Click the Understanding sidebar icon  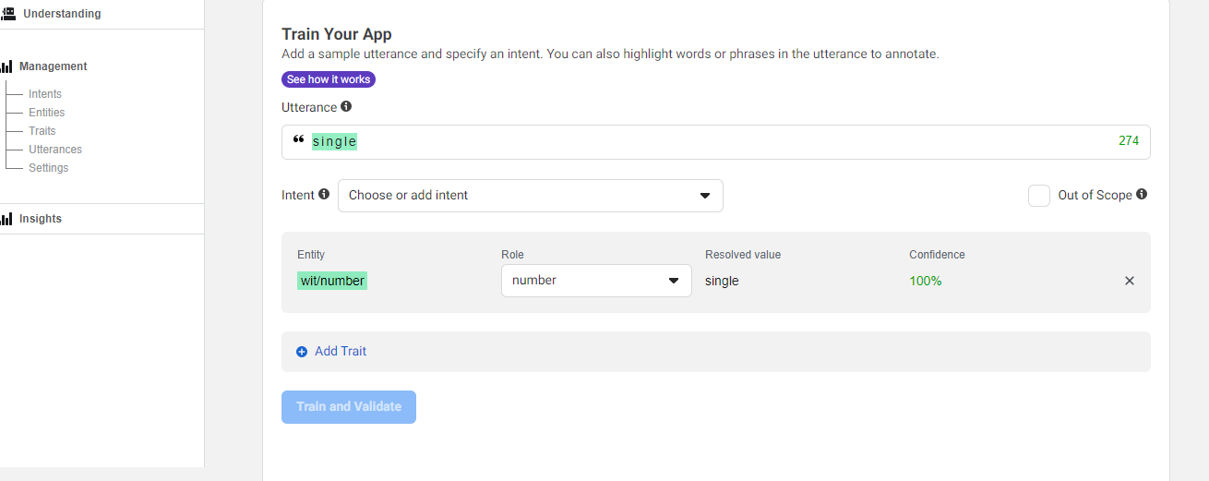[x=8, y=14]
